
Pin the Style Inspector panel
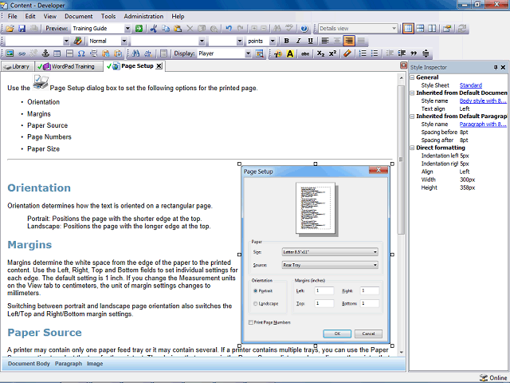[496, 67]
